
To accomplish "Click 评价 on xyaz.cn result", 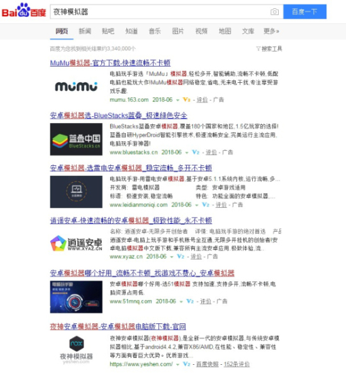I will [196, 257].
